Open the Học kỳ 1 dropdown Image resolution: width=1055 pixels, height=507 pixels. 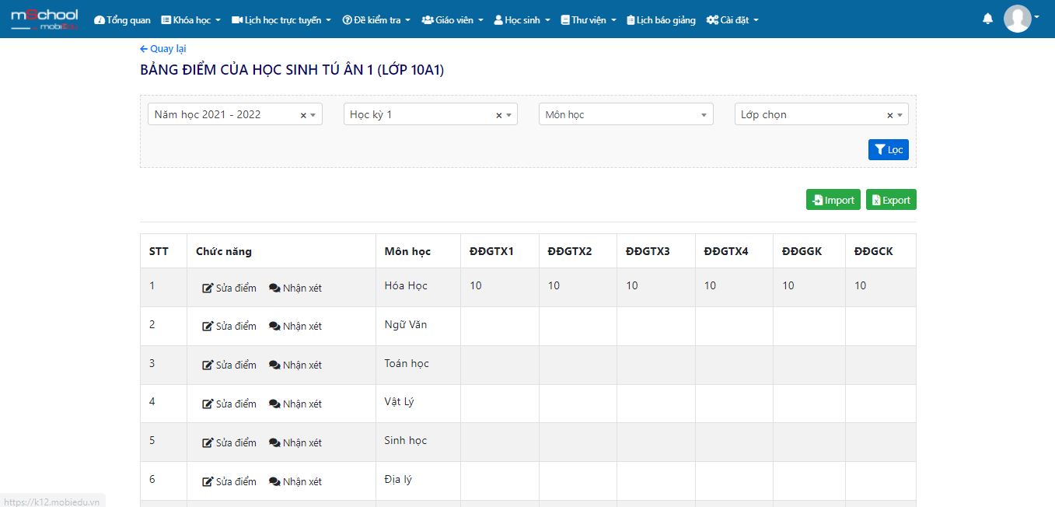coord(431,114)
